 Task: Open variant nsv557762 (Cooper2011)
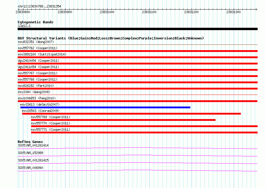tap(38, 48)
